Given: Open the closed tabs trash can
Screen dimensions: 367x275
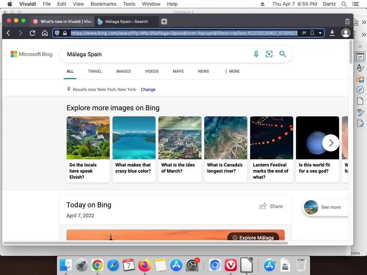Looking at the screenshot, I should point(347,21).
